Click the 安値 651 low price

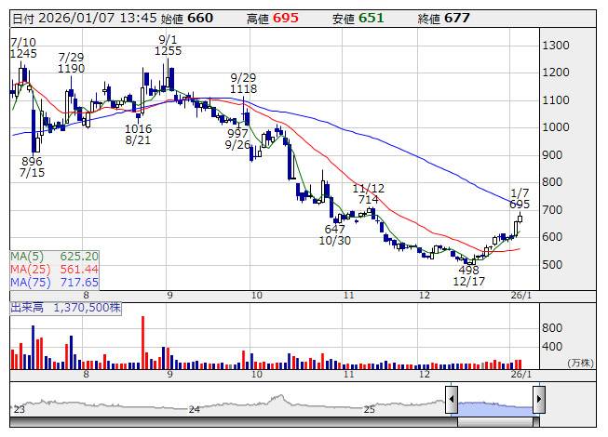click(x=358, y=19)
